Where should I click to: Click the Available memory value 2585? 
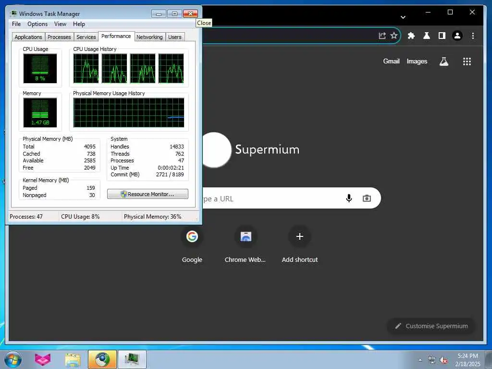click(90, 160)
